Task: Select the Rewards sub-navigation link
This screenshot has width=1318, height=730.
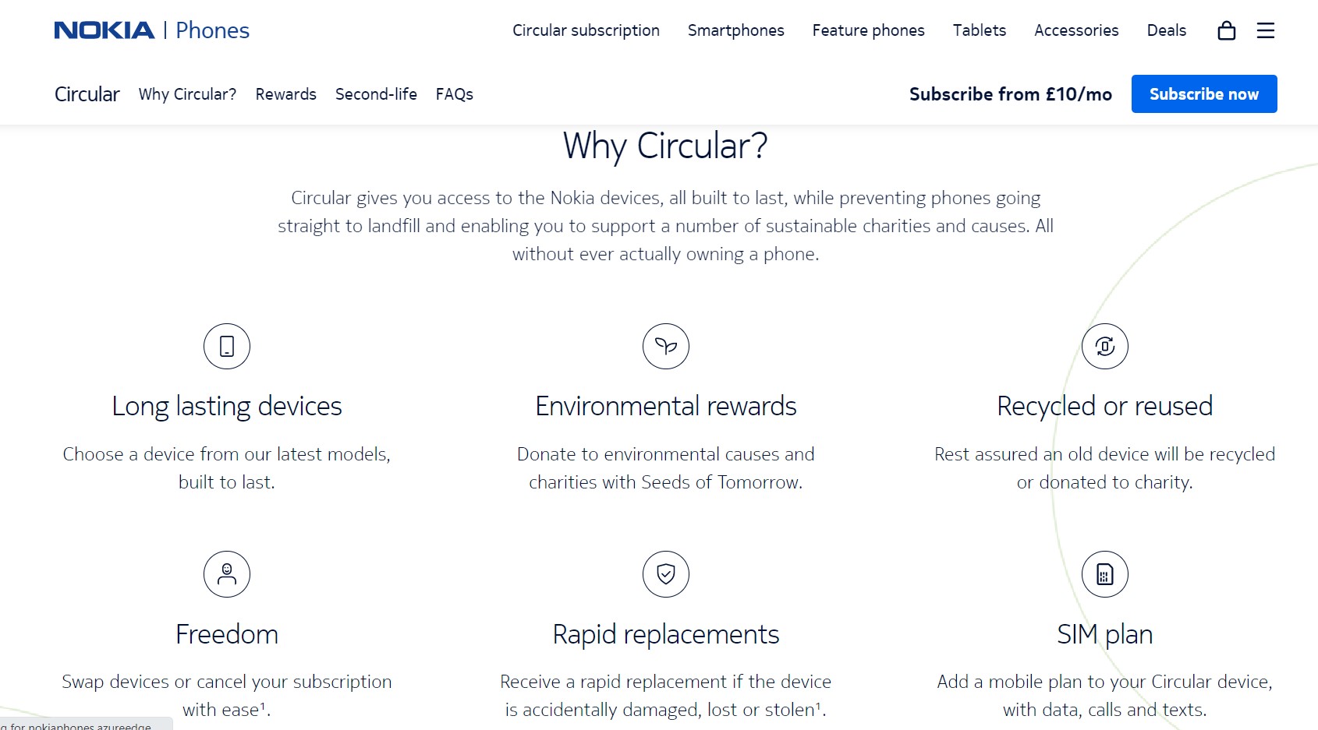Action: click(x=286, y=94)
